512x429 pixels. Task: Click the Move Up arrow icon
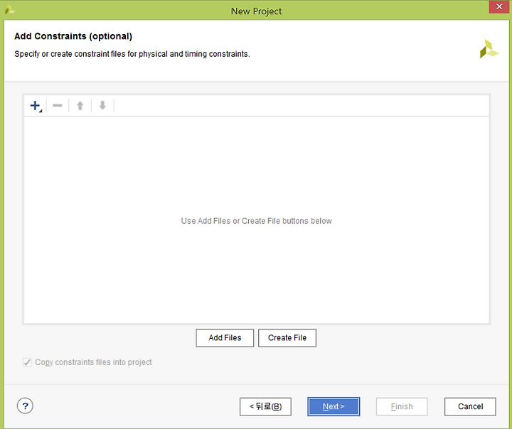(x=80, y=106)
